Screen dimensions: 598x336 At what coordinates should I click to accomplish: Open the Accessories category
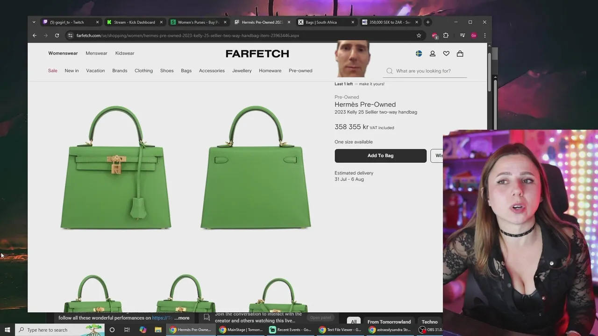click(x=212, y=70)
